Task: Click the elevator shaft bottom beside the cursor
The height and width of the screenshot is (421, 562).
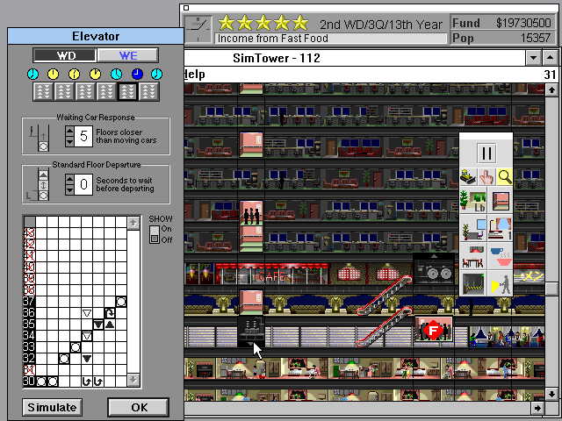Action: pyautogui.click(x=250, y=332)
